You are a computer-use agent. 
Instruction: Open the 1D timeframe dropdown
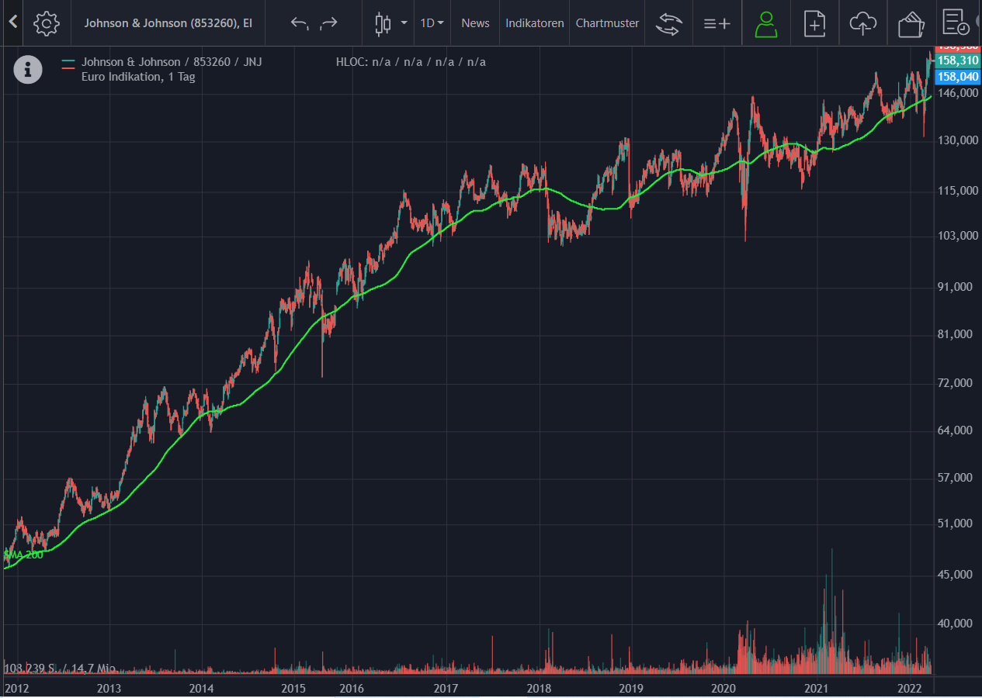(432, 23)
